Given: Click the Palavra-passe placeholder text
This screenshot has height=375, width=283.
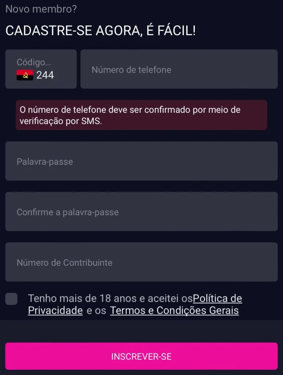Looking at the screenshot, I should click(45, 161).
